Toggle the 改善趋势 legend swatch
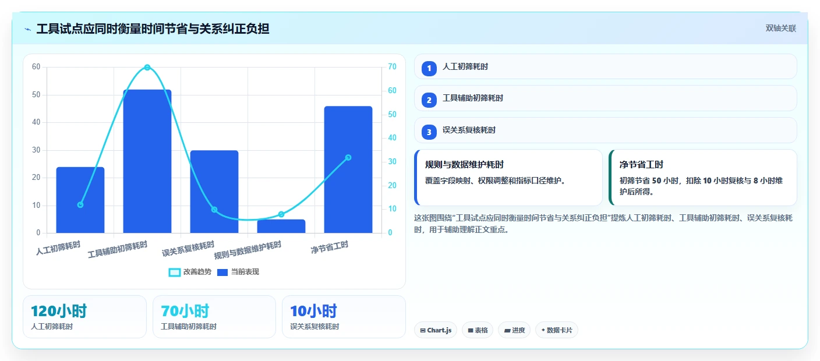The width and height of the screenshot is (820, 361). (175, 272)
